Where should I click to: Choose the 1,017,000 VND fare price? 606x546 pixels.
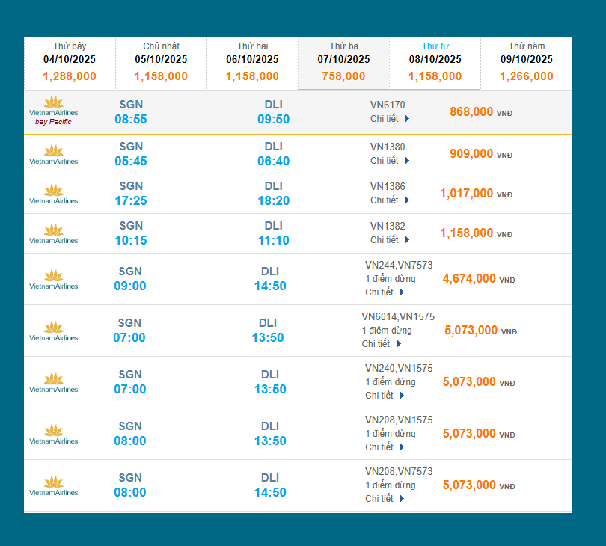[467, 194]
